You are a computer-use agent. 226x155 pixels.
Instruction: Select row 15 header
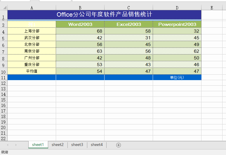pyautogui.click(x=4, y=100)
